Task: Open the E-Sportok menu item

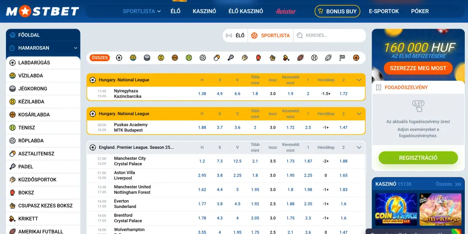Action: 384,11
